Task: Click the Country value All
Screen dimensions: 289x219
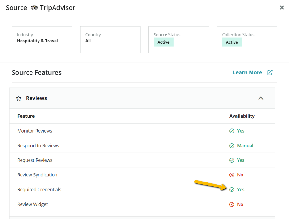Action: (88, 41)
